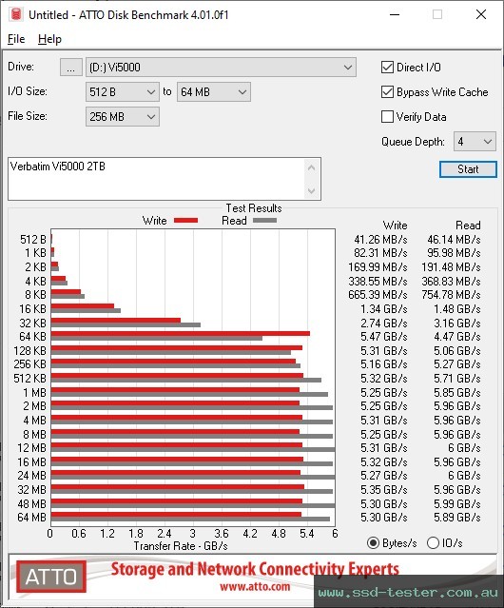Click the Storage and Network Connectivity Experts banner
504x608 pixels.
(x=255, y=569)
